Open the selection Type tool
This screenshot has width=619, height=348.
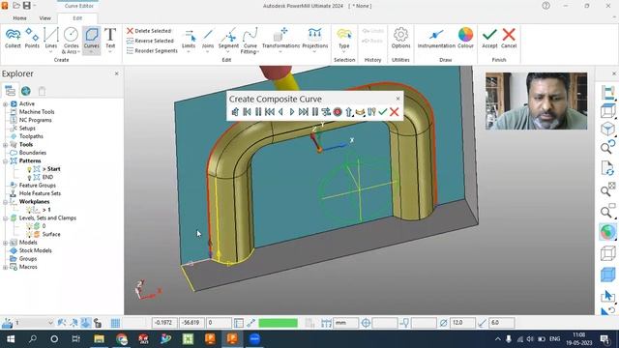(344, 41)
